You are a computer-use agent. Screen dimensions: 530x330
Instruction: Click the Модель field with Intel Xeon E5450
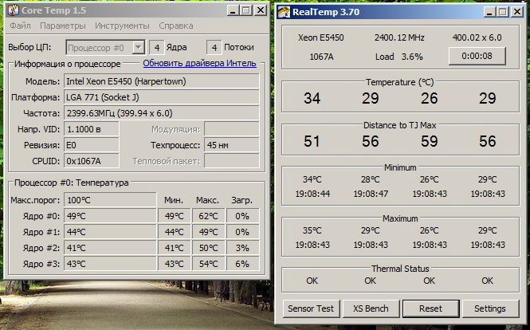point(162,81)
